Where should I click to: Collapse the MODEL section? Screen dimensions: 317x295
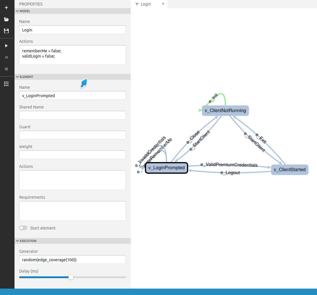[17, 11]
